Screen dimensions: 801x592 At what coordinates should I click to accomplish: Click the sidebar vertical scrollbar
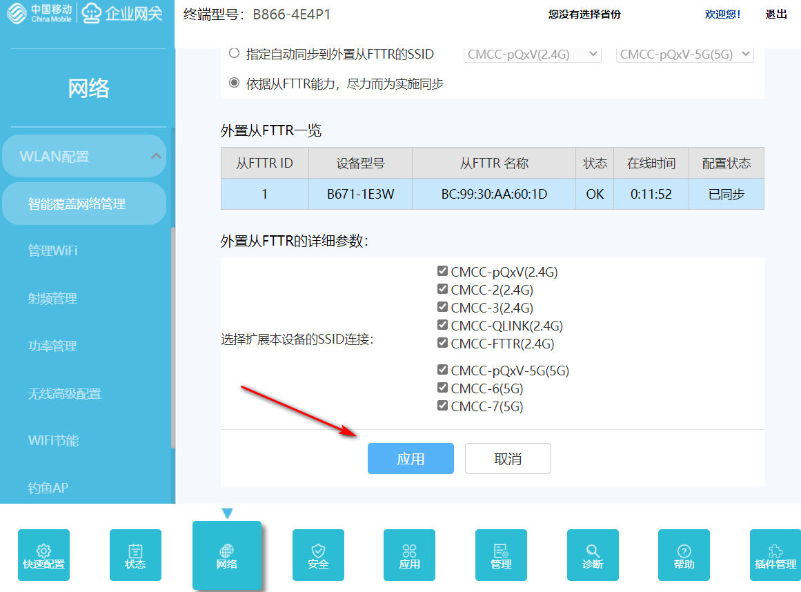pos(173,337)
